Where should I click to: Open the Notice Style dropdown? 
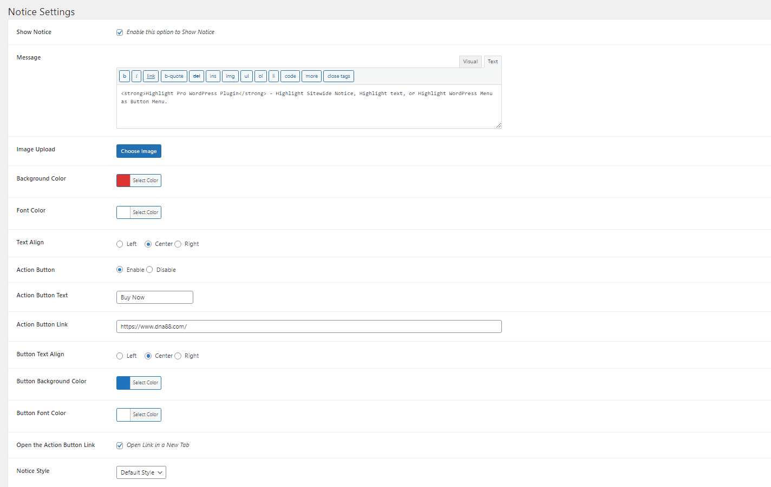[x=141, y=472]
